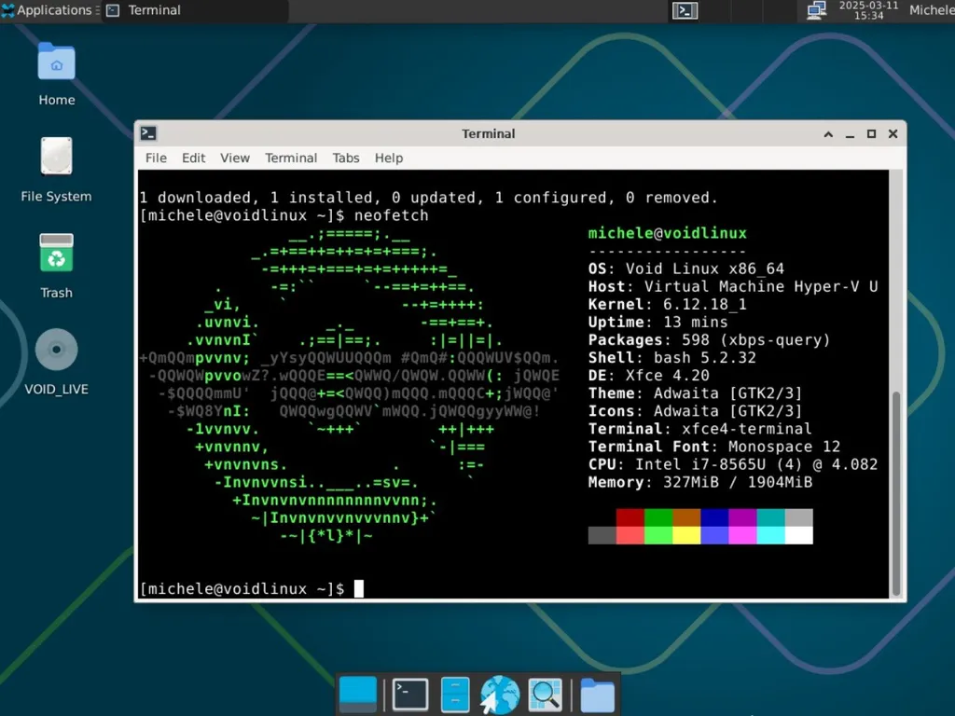The height and width of the screenshot is (716, 955).
Task: Open the application finder from the dock
Action: click(x=545, y=694)
